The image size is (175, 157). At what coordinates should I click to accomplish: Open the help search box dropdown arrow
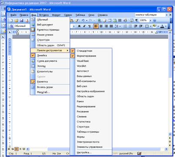(x=167, y=15)
